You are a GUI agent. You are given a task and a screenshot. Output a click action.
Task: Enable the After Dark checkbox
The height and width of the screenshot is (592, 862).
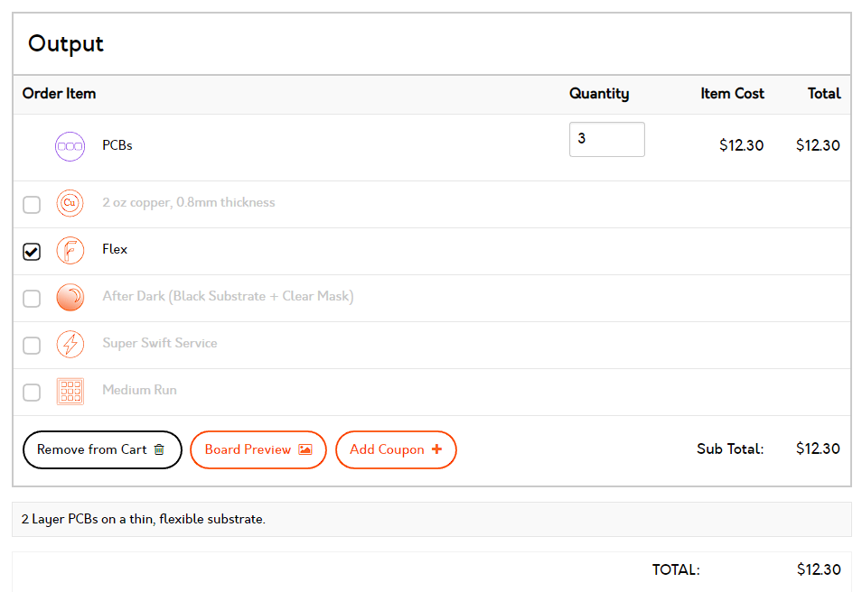click(32, 299)
